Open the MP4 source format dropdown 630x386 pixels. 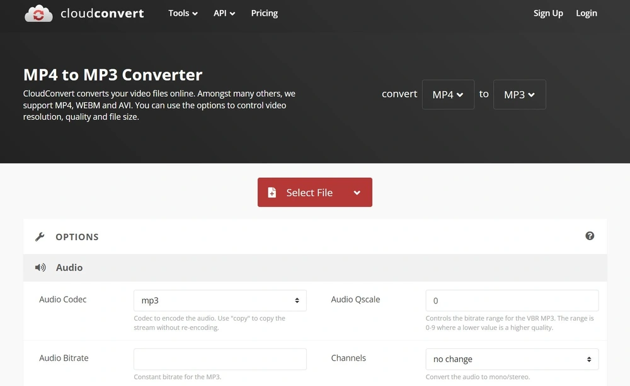click(x=448, y=94)
